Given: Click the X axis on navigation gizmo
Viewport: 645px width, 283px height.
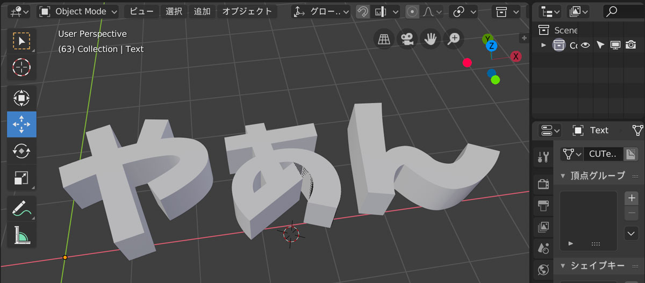Looking at the screenshot, I should click(x=516, y=56).
